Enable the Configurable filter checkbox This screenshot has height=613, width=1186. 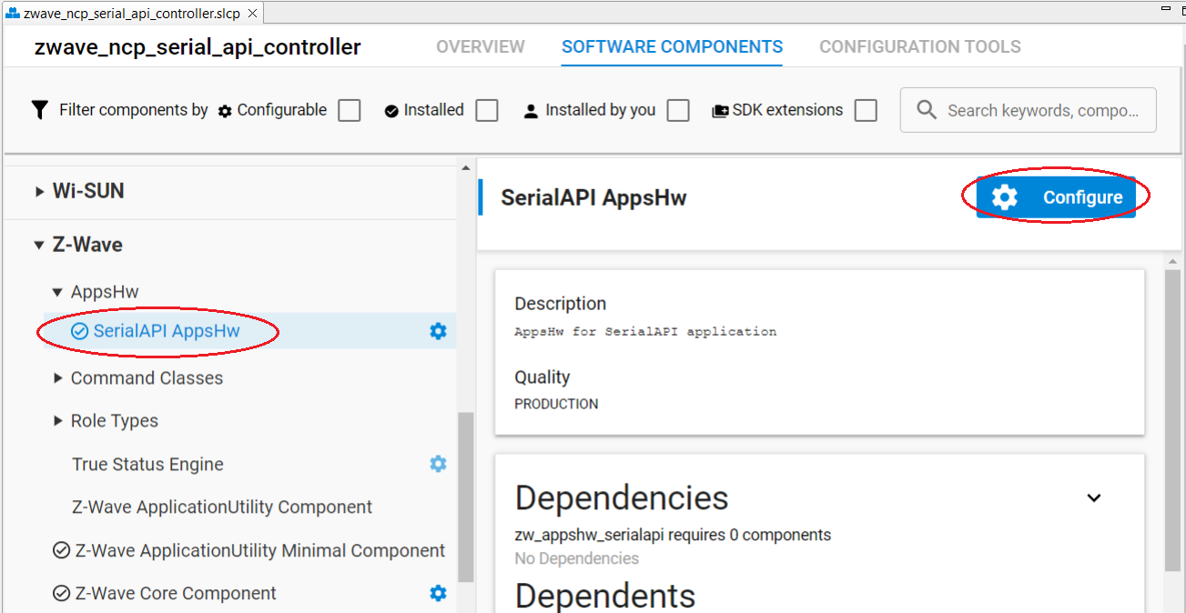pos(349,109)
